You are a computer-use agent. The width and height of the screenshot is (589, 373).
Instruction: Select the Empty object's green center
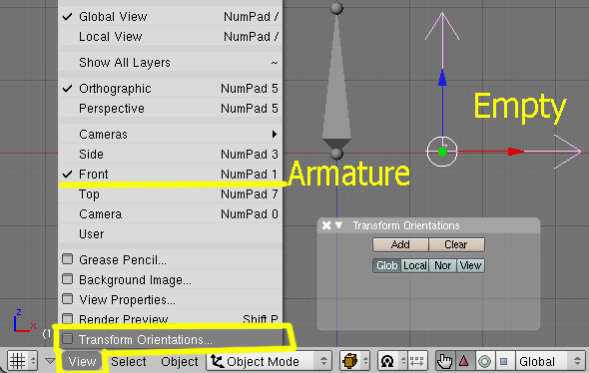coord(442,152)
